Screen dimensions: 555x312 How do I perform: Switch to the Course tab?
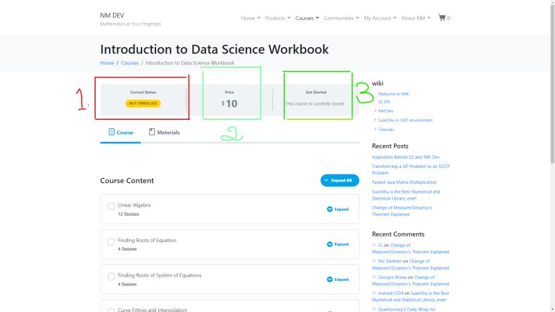(120, 132)
